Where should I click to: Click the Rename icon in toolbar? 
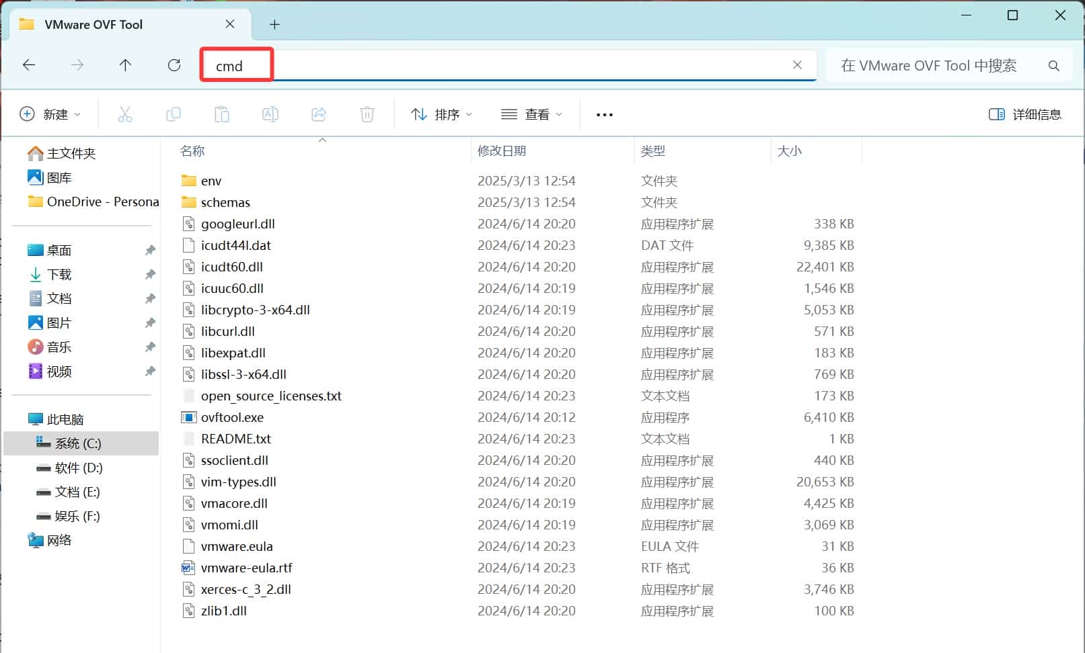coord(270,114)
